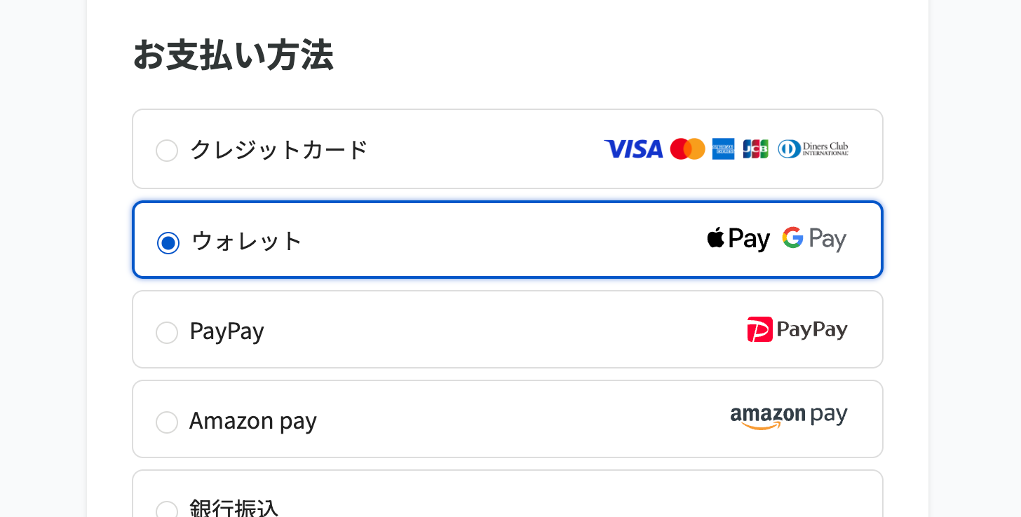
Task: Click the Apple Pay logo
Action: coord(738,239)
